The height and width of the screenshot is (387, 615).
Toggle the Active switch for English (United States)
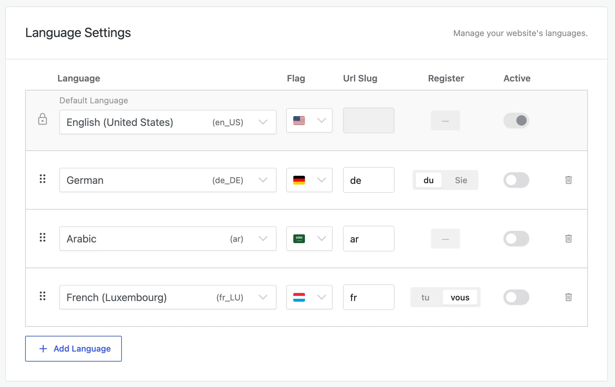coord(516,120)
